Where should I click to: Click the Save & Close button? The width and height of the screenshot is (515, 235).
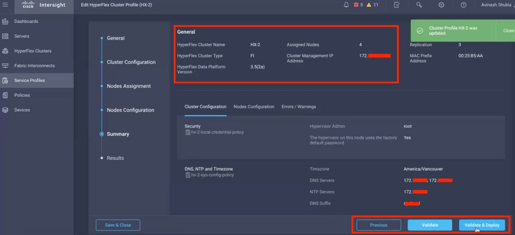[118, 225]
